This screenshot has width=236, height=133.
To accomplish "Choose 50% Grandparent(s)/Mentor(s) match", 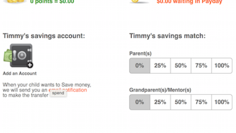I will 181,102.
